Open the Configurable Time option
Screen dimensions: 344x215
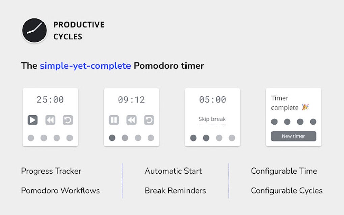point(284,171)
